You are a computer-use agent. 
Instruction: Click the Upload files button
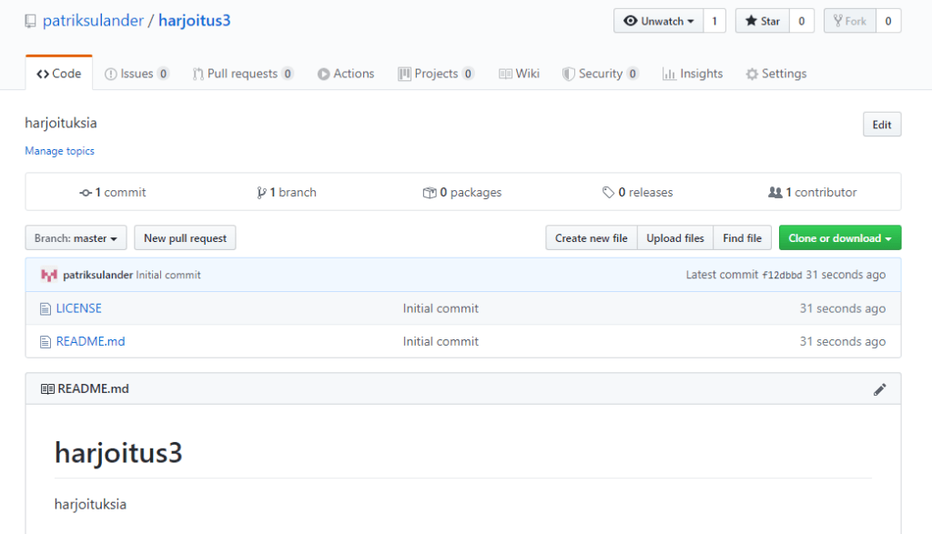click(x=674, y=238)
